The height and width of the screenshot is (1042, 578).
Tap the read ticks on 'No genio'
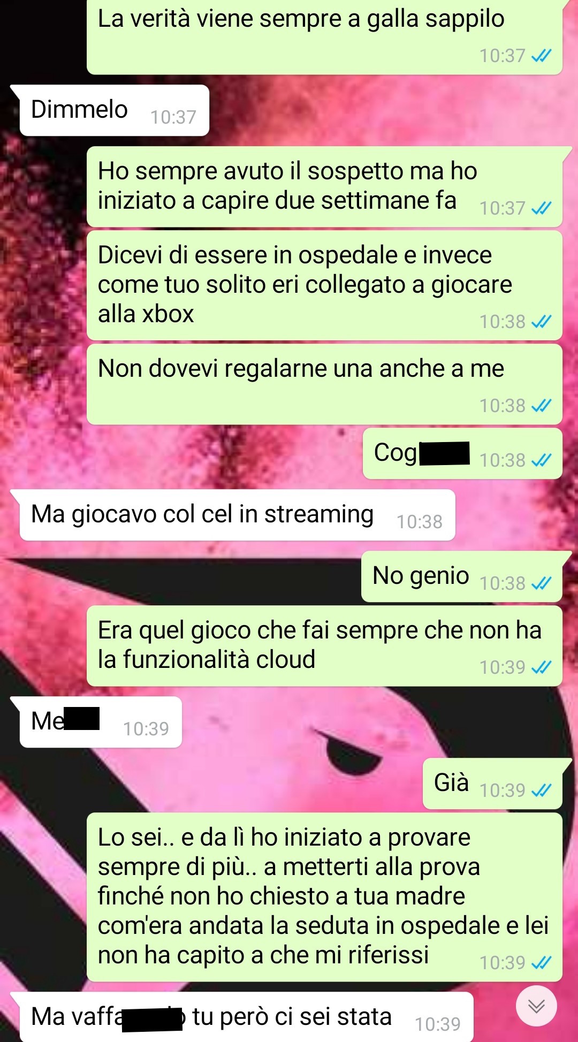pyautogui.click(x=541, y=583)
